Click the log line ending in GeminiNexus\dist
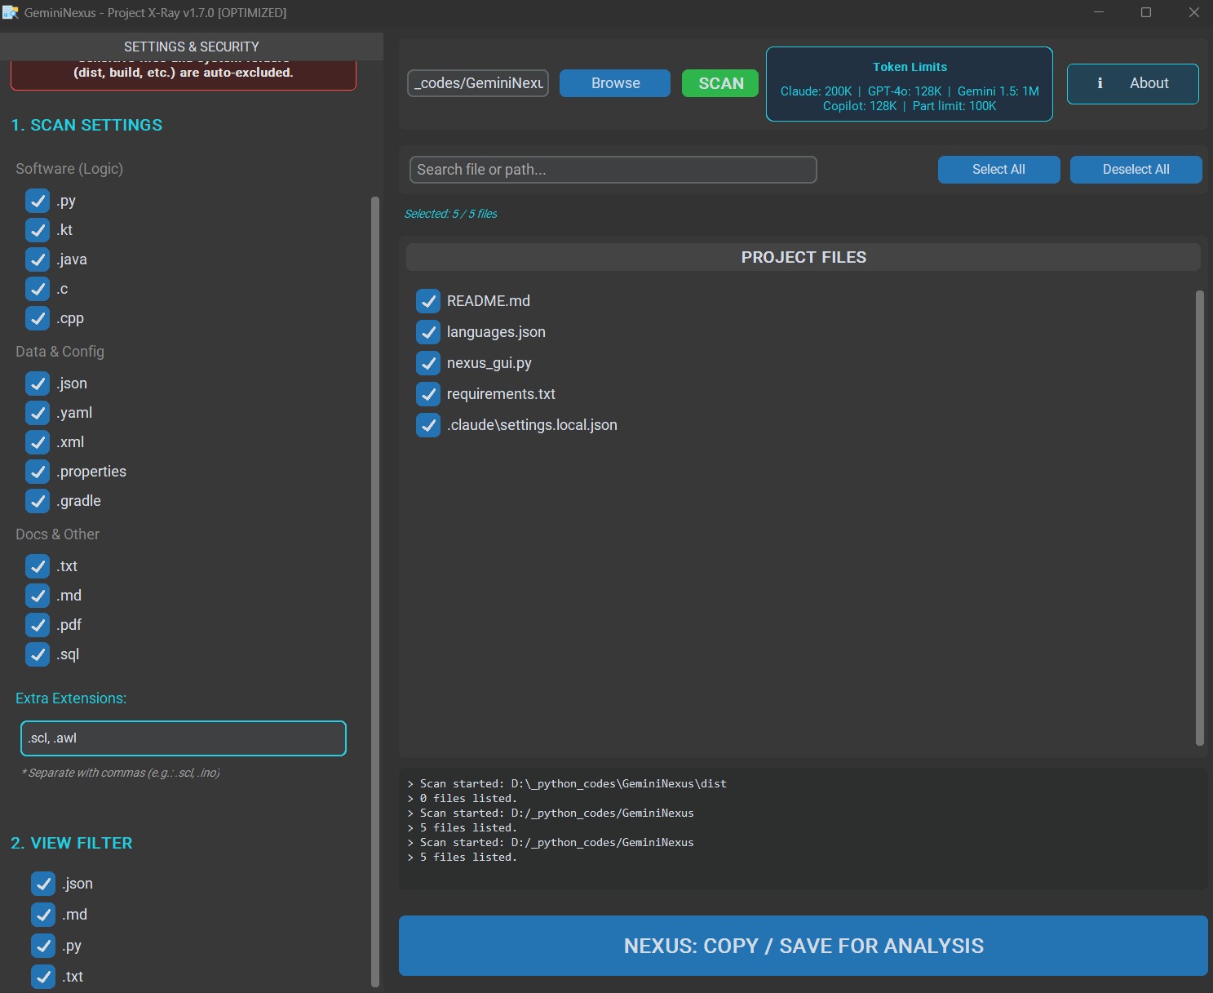Viewport: 1213px width, 993px height. pyautogui.click(x=566, y=784)
